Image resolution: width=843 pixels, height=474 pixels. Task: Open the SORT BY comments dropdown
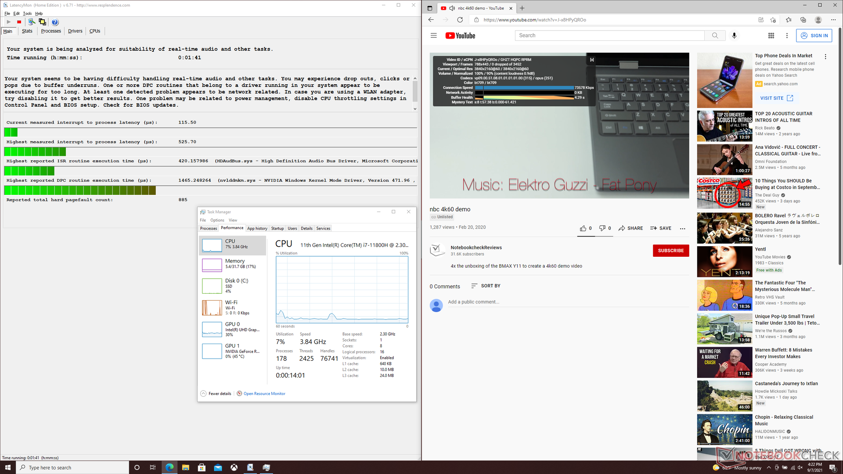(486, 286)
